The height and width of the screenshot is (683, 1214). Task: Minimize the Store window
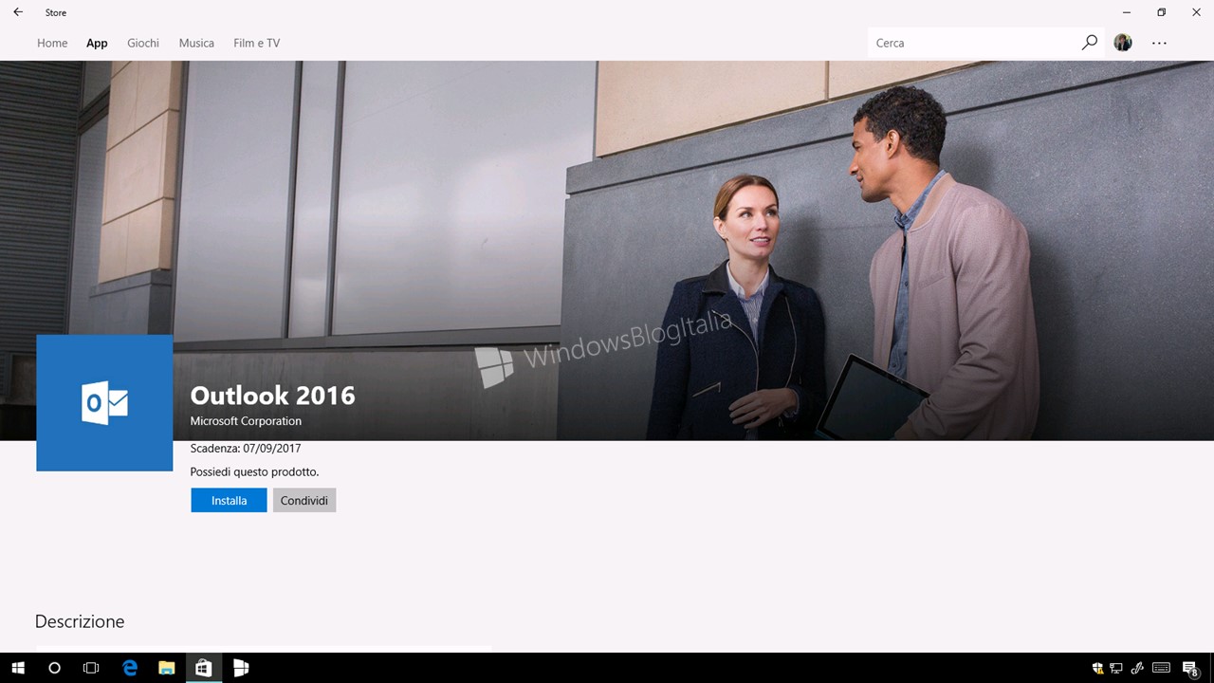click(1126, 12)
